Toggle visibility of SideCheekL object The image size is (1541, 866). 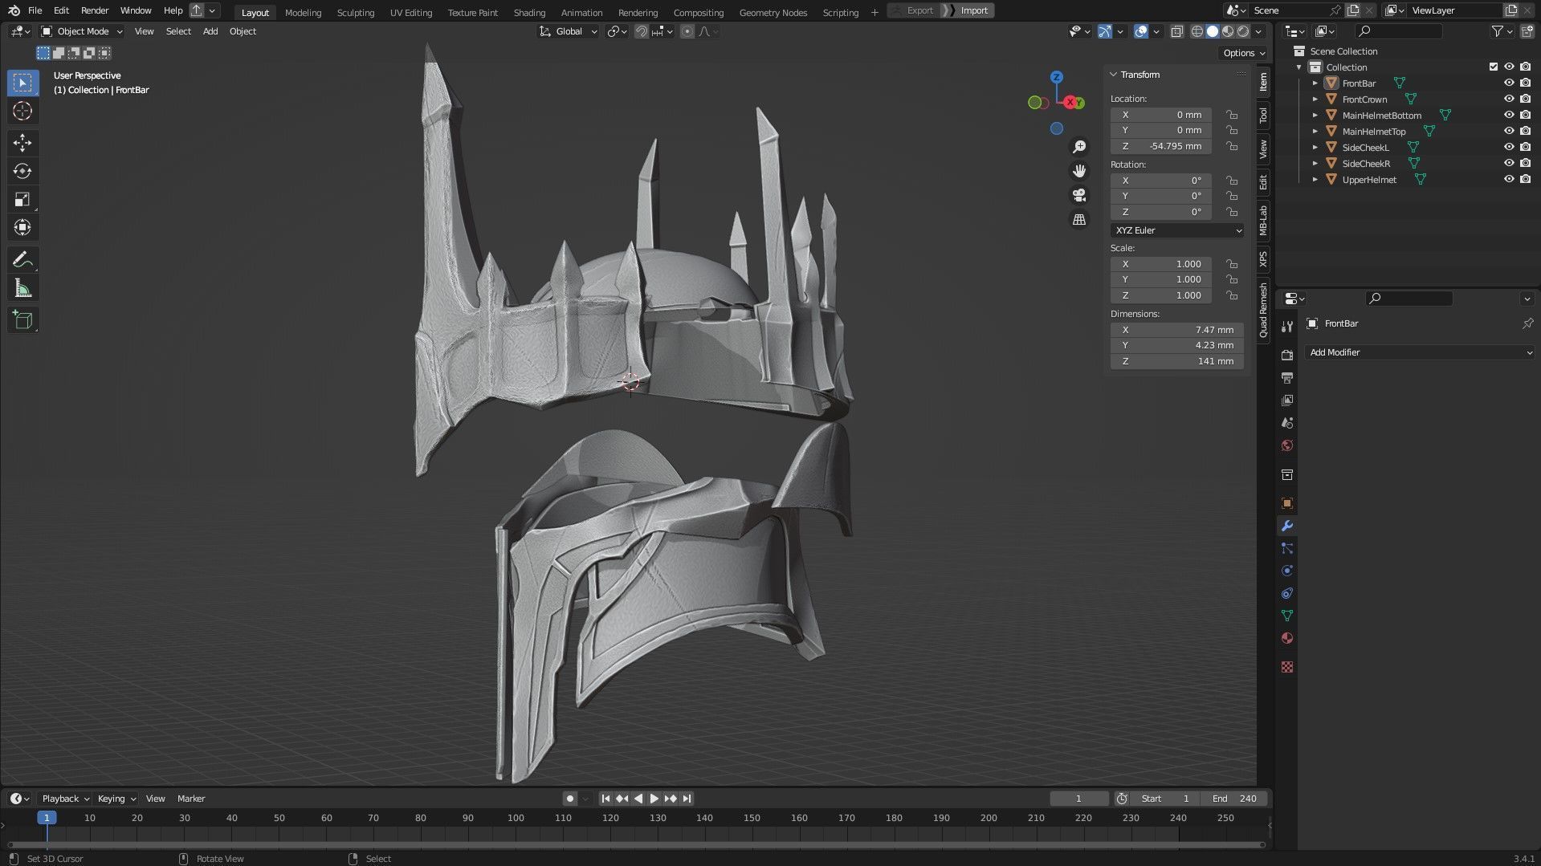coord(1509,148)
